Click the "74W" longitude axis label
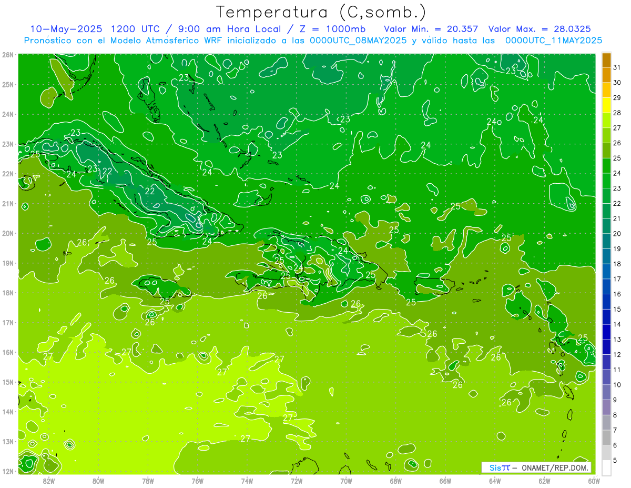 click(247, 481)
